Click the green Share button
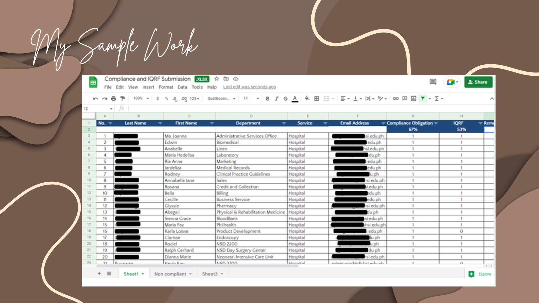539x303 pixels. [x=478, y=82]
